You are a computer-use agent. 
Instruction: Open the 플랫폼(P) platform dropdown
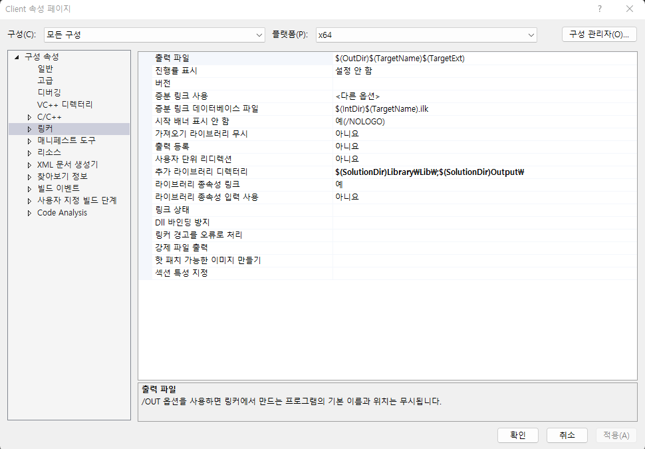pyautogui.click(x=426, y=35)
